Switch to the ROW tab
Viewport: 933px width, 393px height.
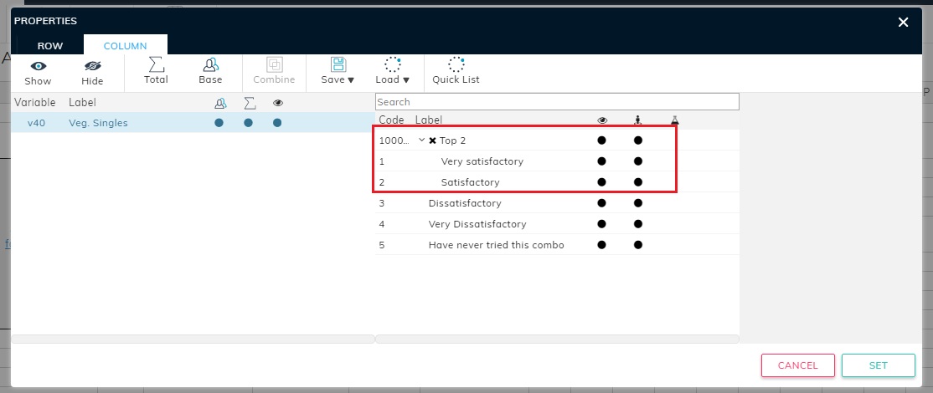pyautogui.click(x=50, y=46)
